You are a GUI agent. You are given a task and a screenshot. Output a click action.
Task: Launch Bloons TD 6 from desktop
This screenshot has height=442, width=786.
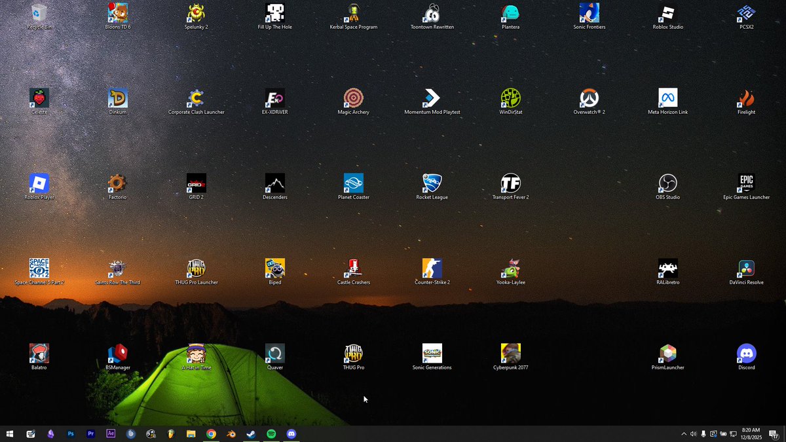coord(118,16)
